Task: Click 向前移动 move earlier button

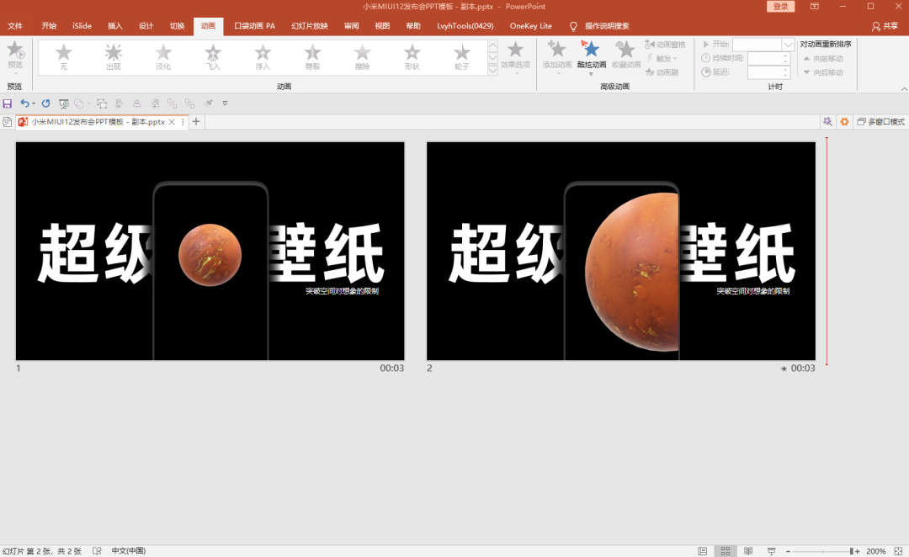Action: pyautogui.click(x=823, y=59)
